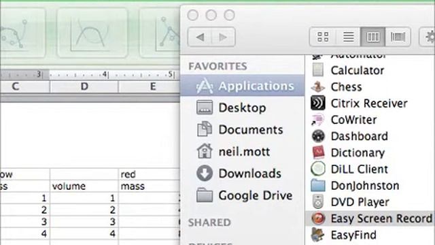Click the Desktop sidebar icon

coord(205,108)
